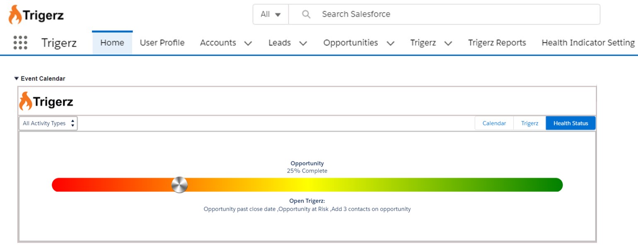Select the Health Status view button
This screenshot has width=638, height=245.
tap(571, 123)
